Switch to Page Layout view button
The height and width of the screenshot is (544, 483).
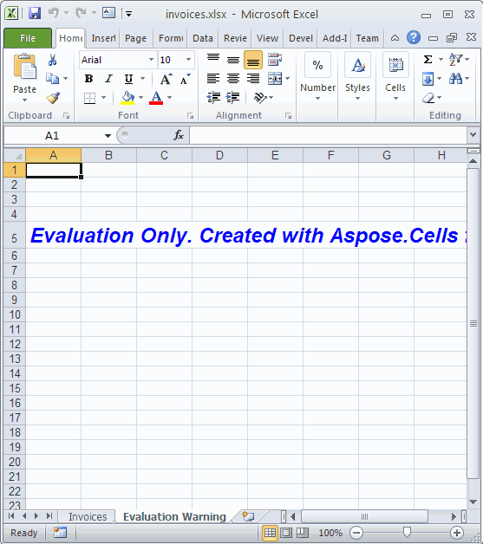coord(286,532)
